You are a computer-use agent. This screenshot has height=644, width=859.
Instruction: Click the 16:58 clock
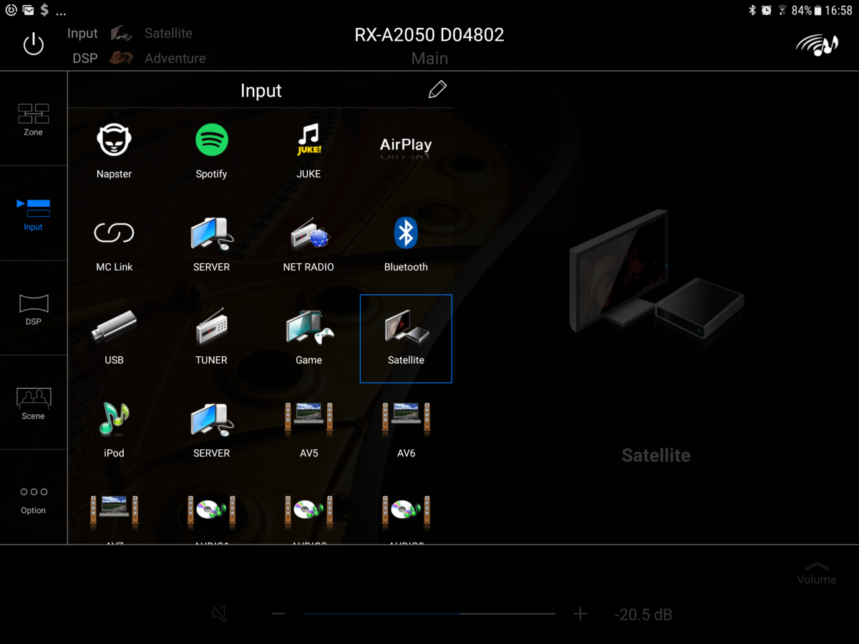click(838, 10)
